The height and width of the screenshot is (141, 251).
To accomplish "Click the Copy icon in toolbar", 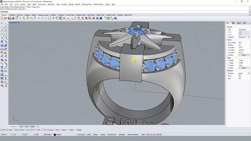I will point(24,18).
